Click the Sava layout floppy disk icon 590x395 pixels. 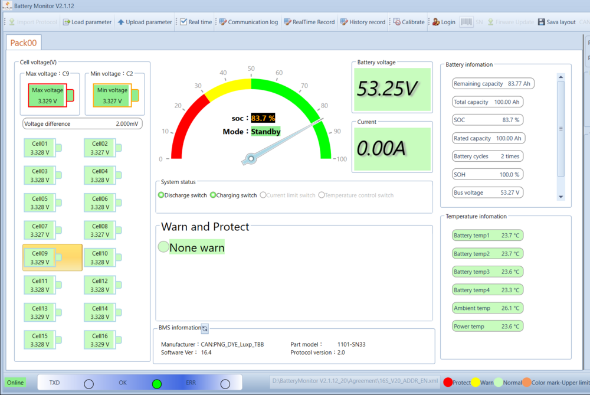[542, 22]
